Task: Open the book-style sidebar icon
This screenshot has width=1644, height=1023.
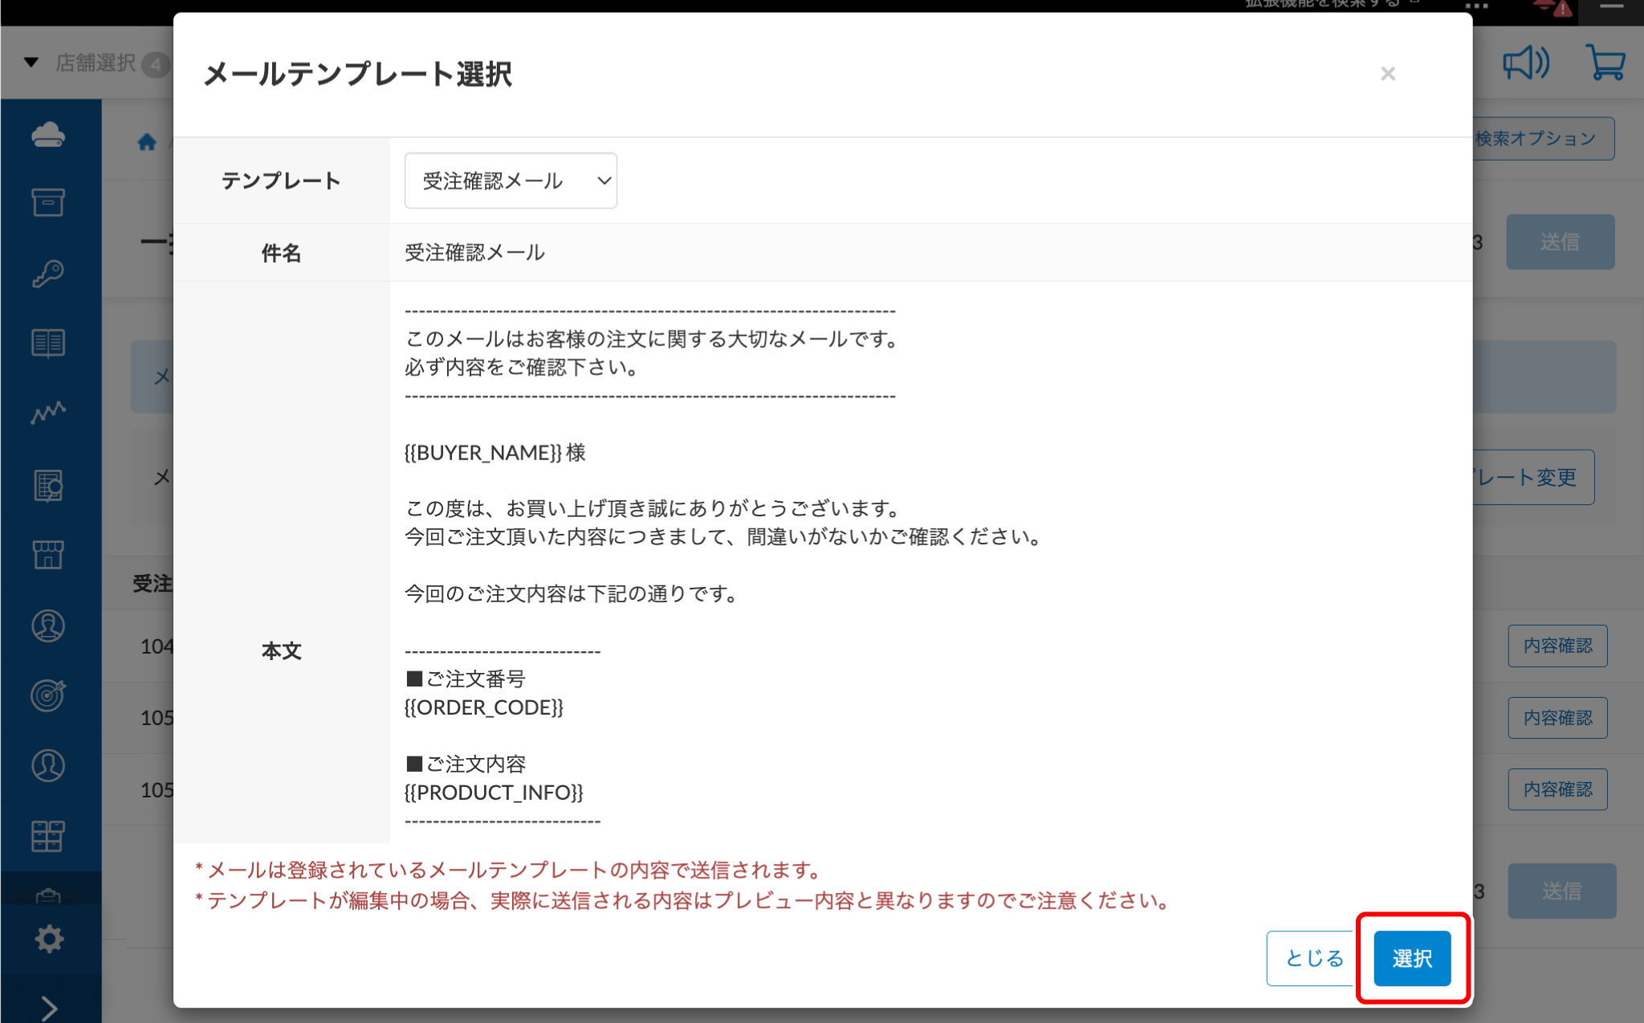Action: [x=48, y=344]
